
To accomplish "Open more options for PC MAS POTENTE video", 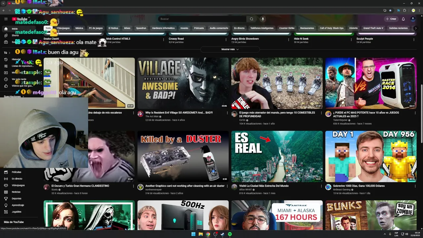I will 415,113.
